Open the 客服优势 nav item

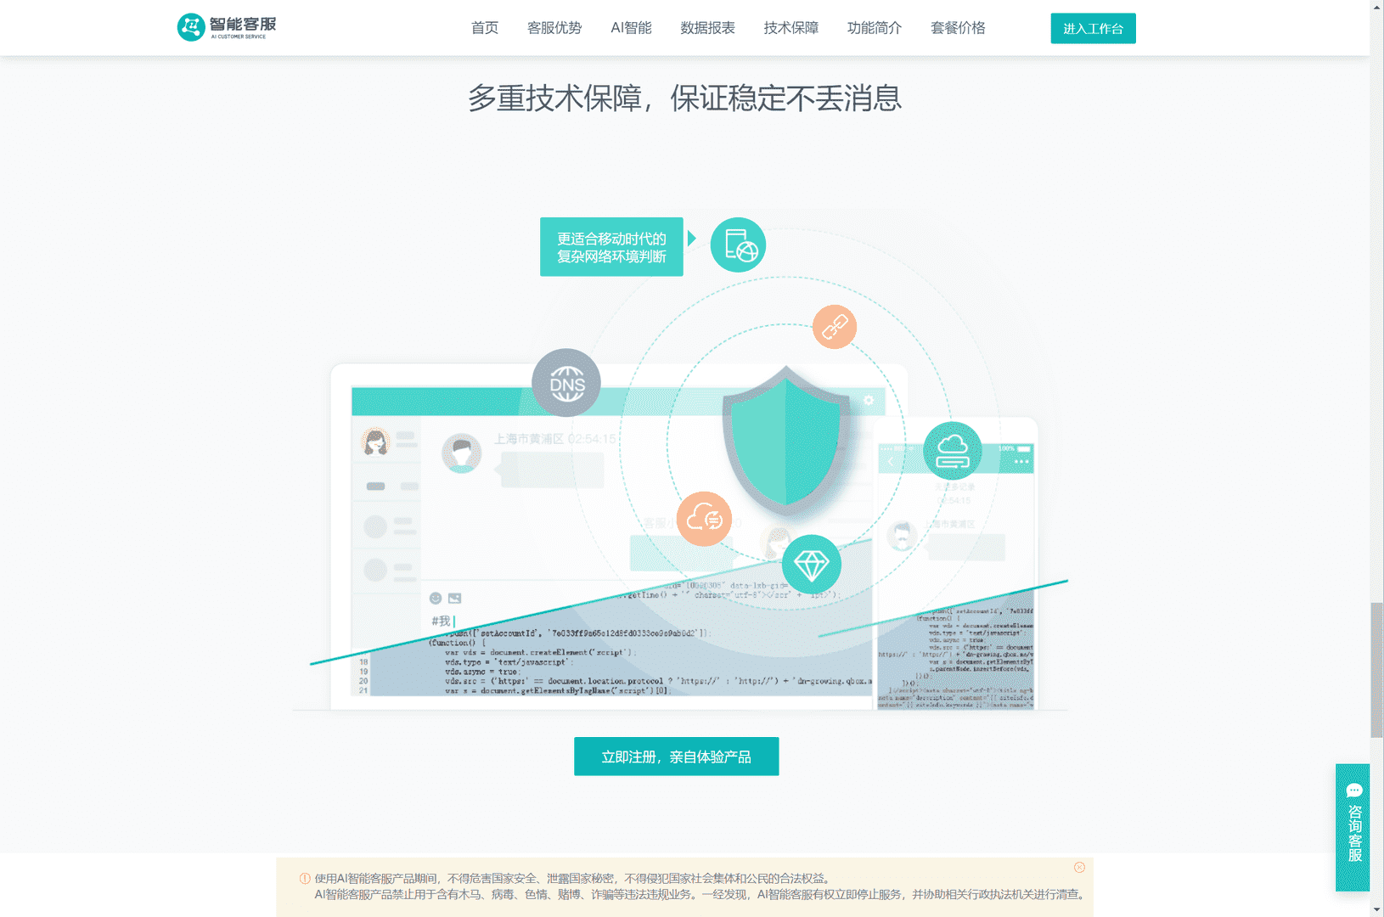554,28
